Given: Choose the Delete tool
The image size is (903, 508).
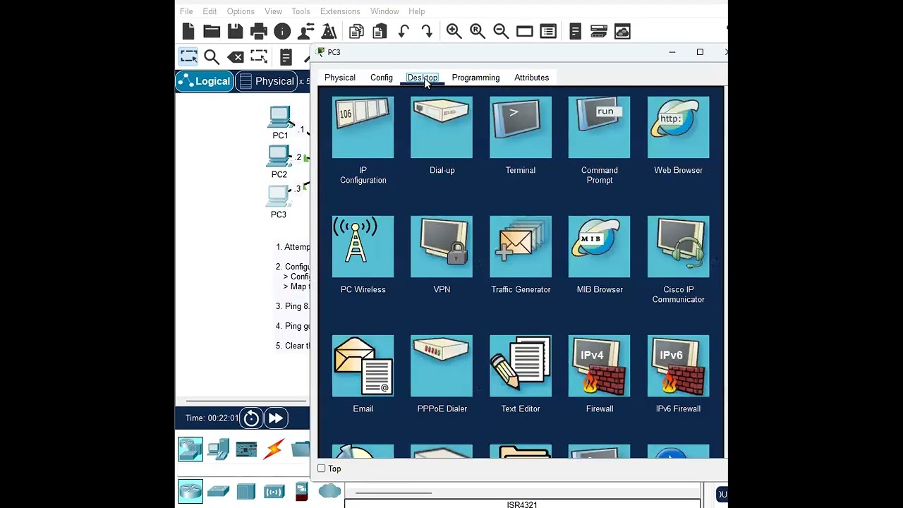Looking at the screenshot, I should 236,57.
